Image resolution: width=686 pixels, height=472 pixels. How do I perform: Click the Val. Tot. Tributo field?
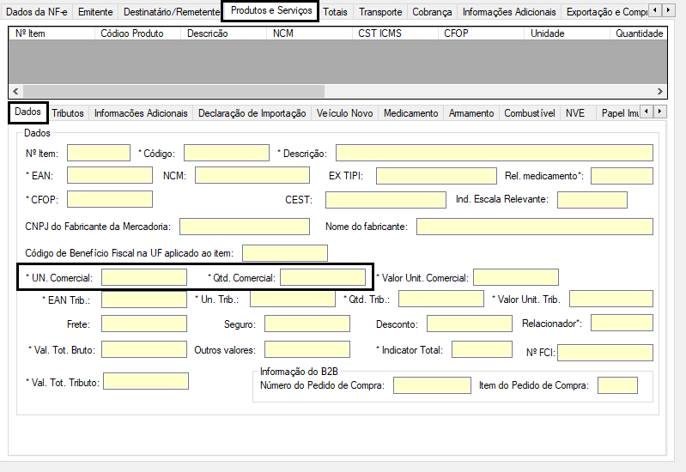click(146, 381)
